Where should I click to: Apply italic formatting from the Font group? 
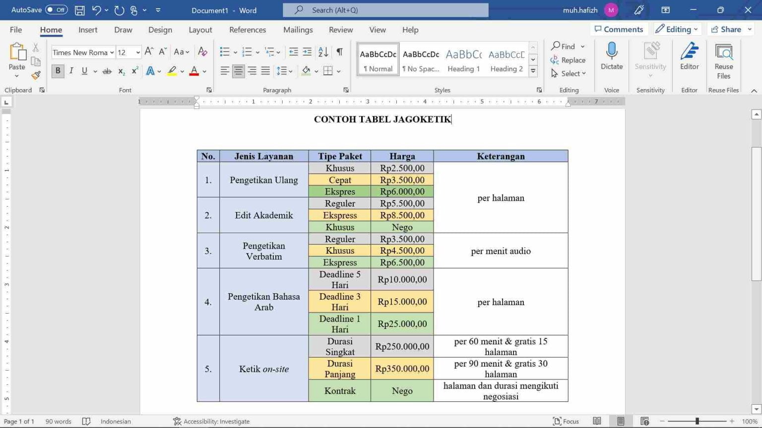(71, 71)
